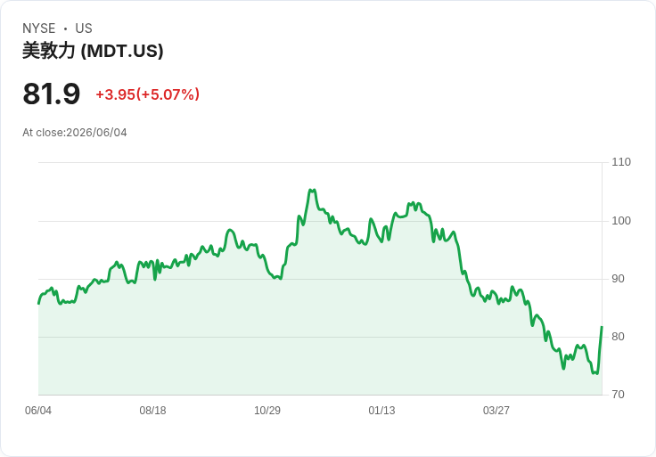656x457 pixels.
Task: Click the US market label
Action: click(84, 29)
